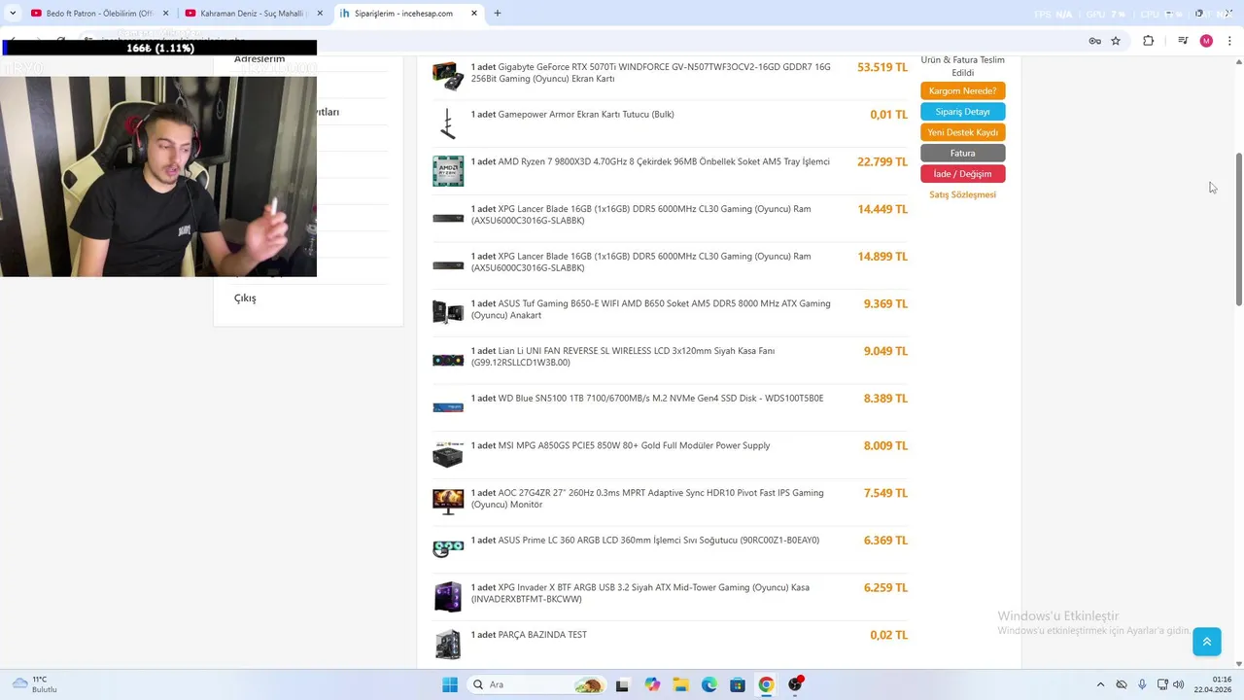1244x700 pixels.
Task: Click the AOC 27G4ZR monitor thumbnail
Action: pyautogui.click(x=448, y=502)
